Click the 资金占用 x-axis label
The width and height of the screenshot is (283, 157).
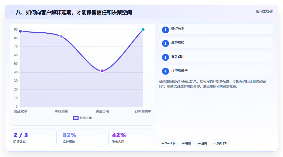click(x=102, y=111)
